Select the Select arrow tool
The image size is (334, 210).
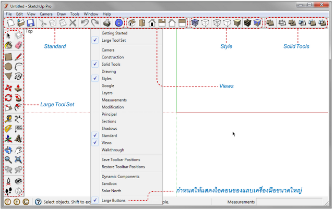[8, 35]
